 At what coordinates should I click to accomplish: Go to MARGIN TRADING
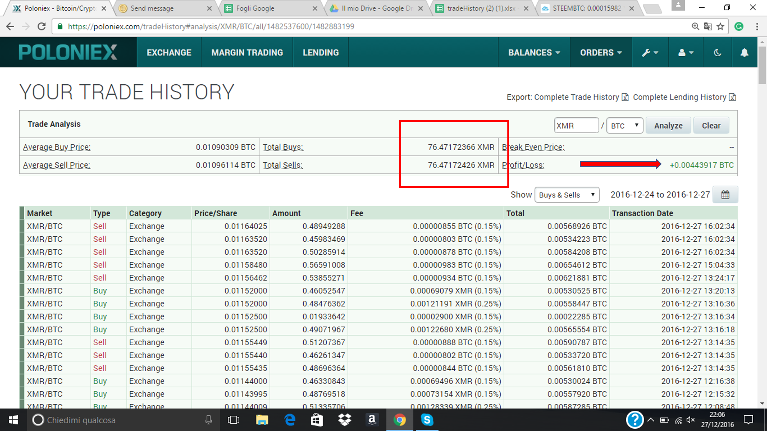(247, 52)
